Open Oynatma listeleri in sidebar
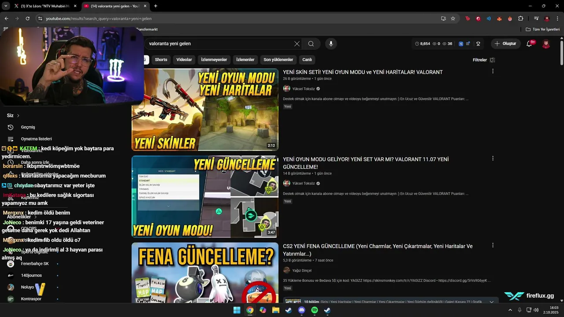This screenshot has width=564, height=317. pyautogui.click(x=37, y=139)
